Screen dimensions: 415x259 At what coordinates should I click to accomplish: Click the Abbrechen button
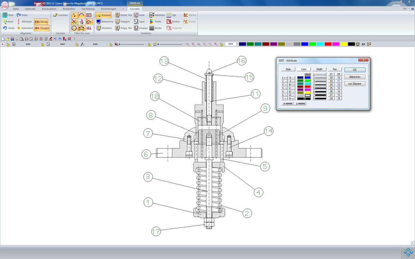tap(354, 77)
